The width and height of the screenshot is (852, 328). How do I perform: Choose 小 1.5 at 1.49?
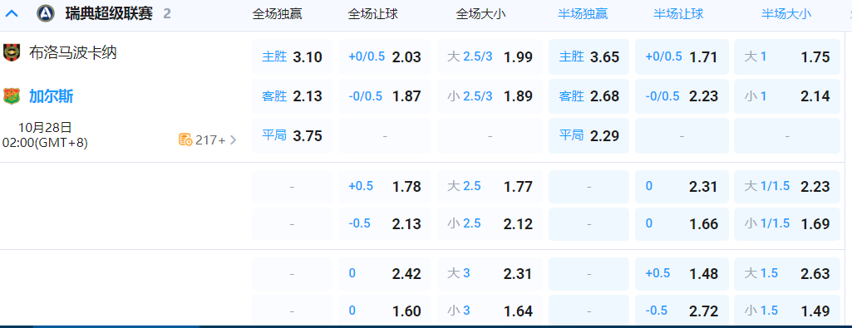click(787, 311)
